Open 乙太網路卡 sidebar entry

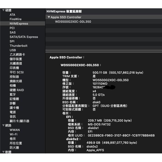17,55
